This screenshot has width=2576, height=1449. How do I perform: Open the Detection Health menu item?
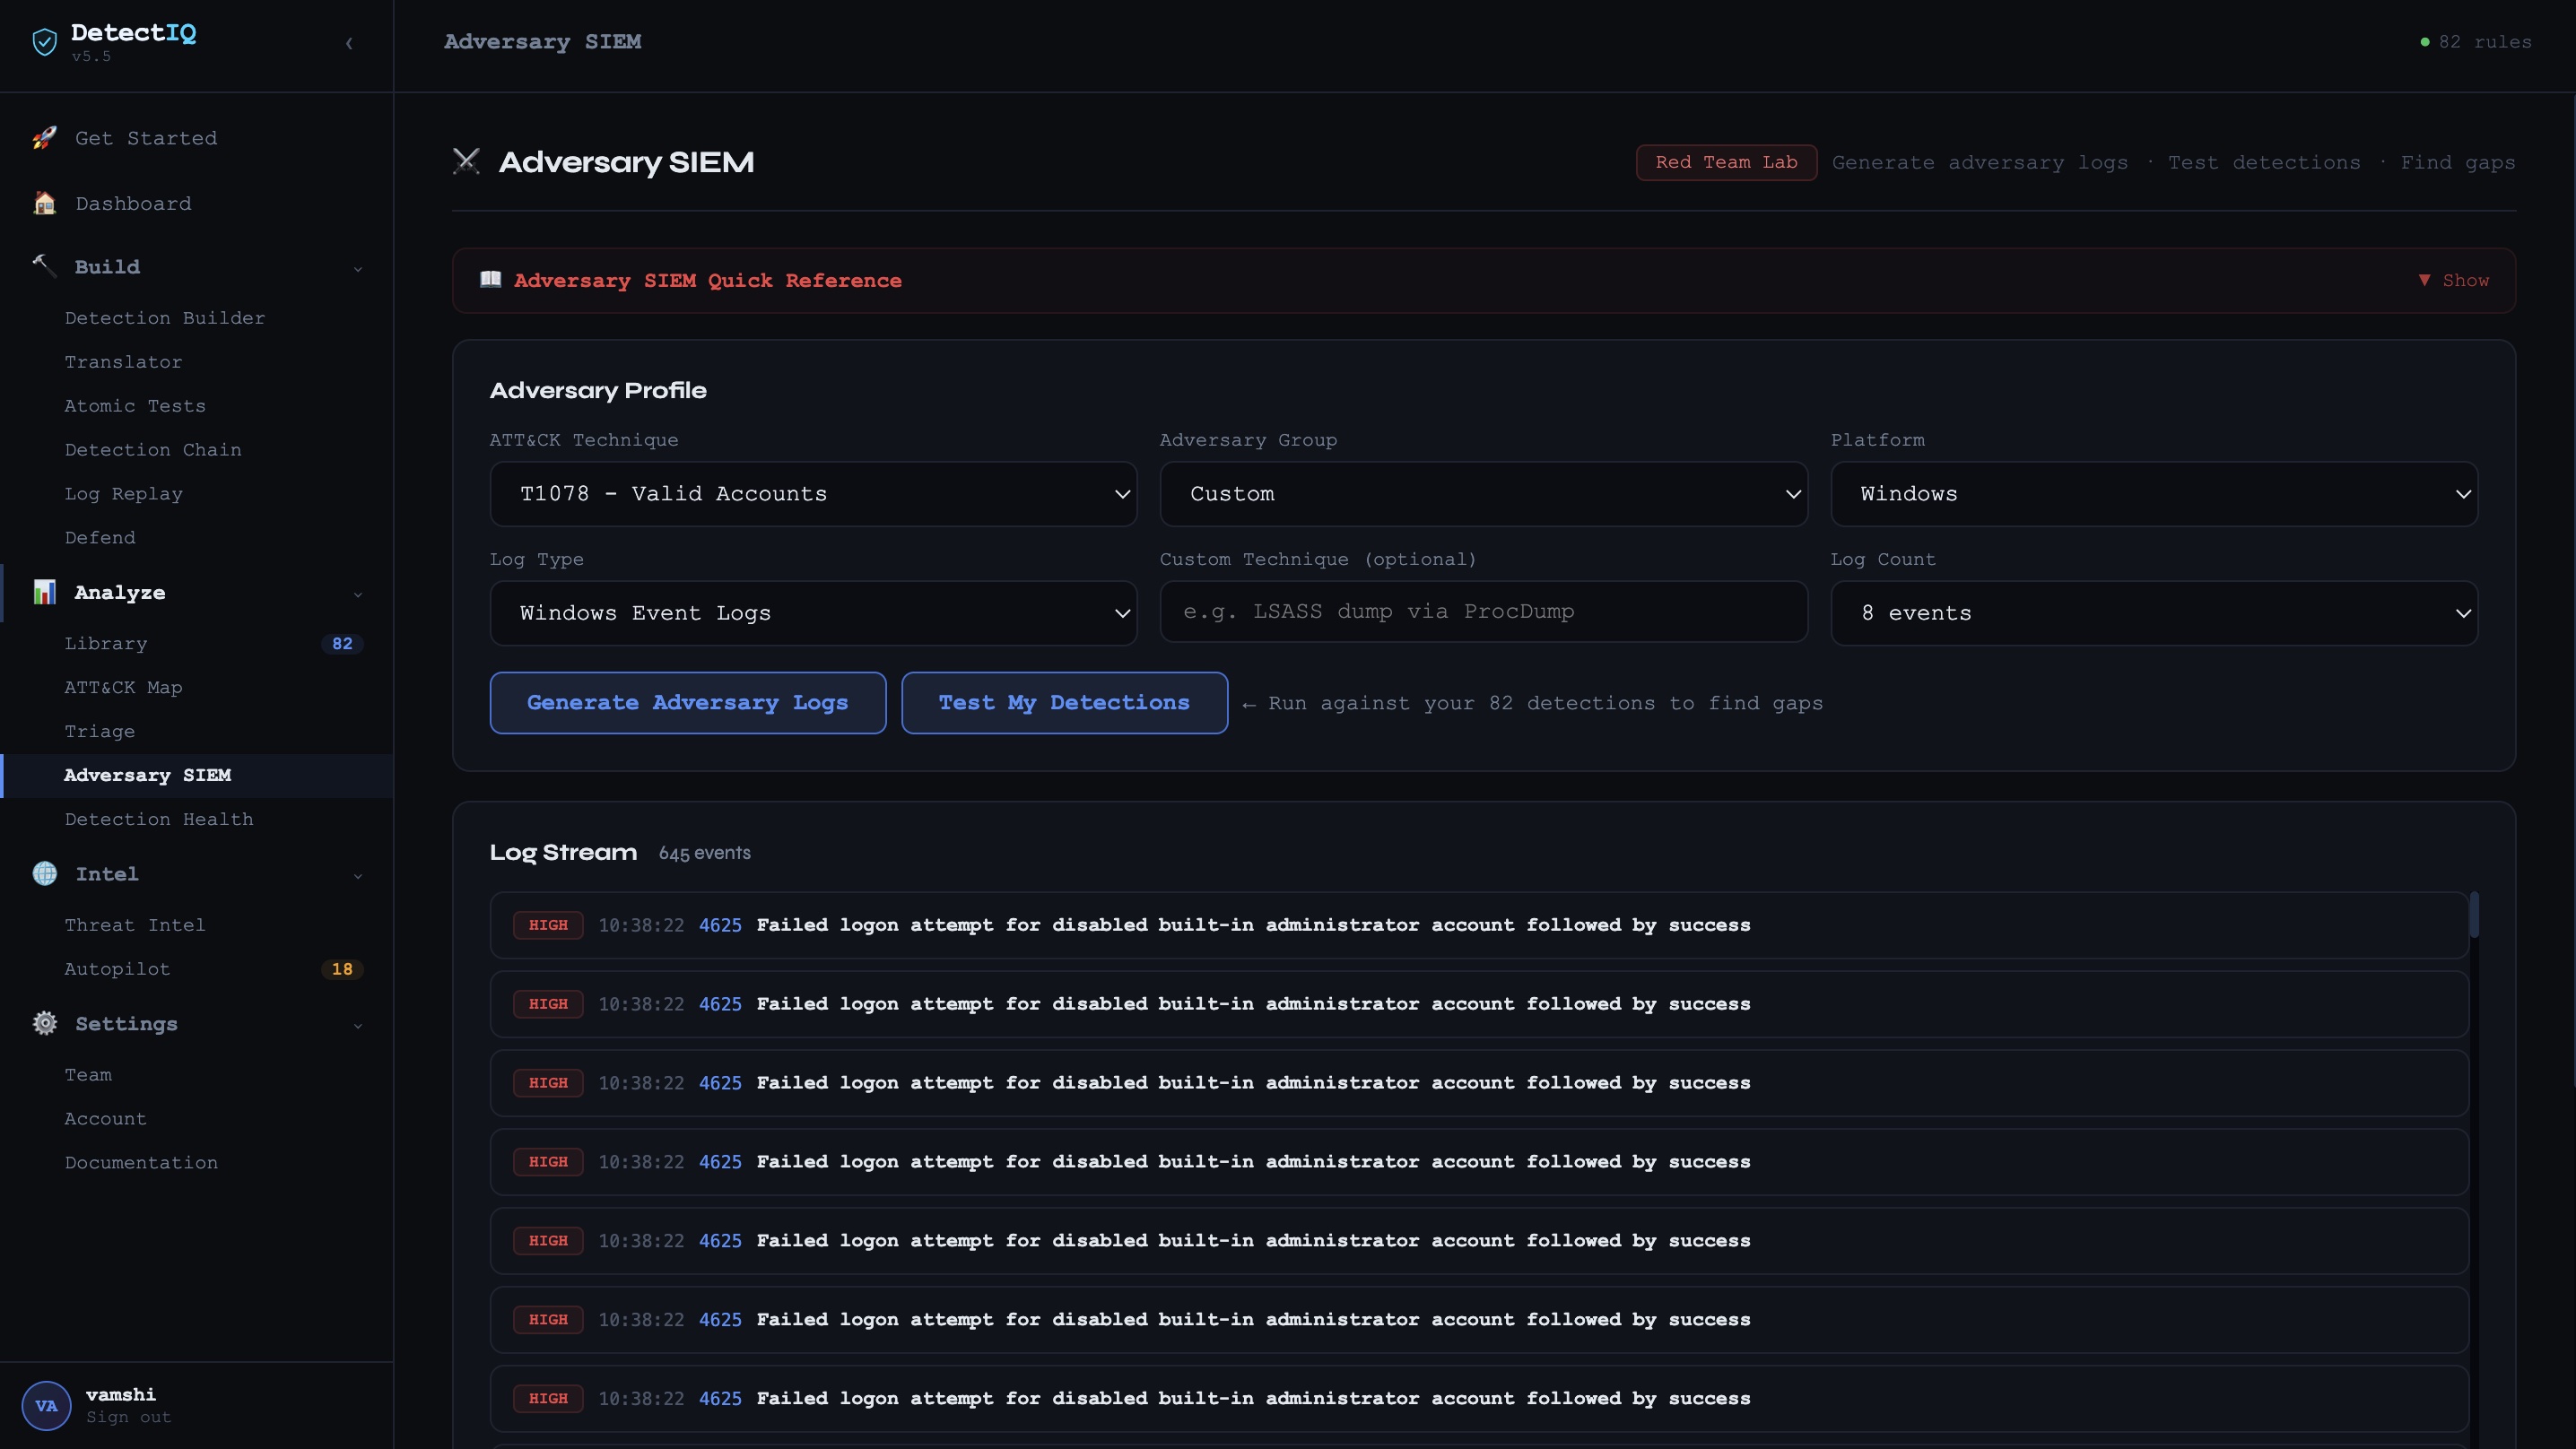159,819
